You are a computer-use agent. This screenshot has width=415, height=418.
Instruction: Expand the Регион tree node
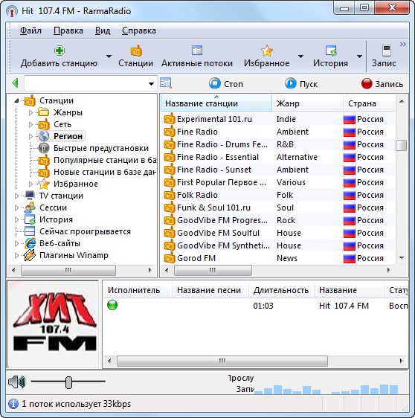(30, 136)
